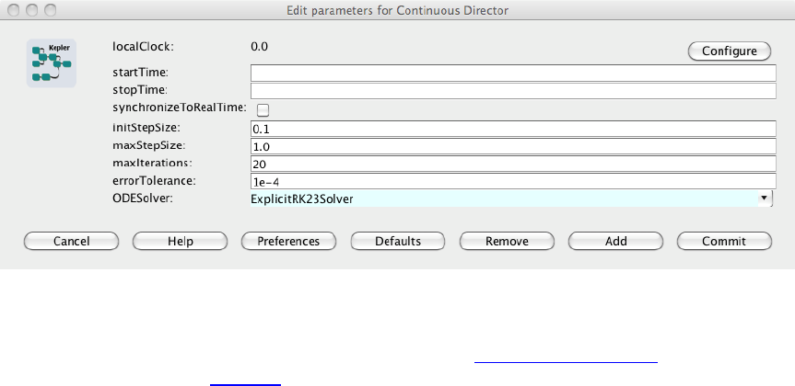Image resolution: width=795 pixels, height=386 pixels.
Task: Click into the stopTime field
Action: 513,91
